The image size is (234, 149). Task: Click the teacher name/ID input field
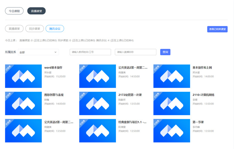(x=90, y=52)
